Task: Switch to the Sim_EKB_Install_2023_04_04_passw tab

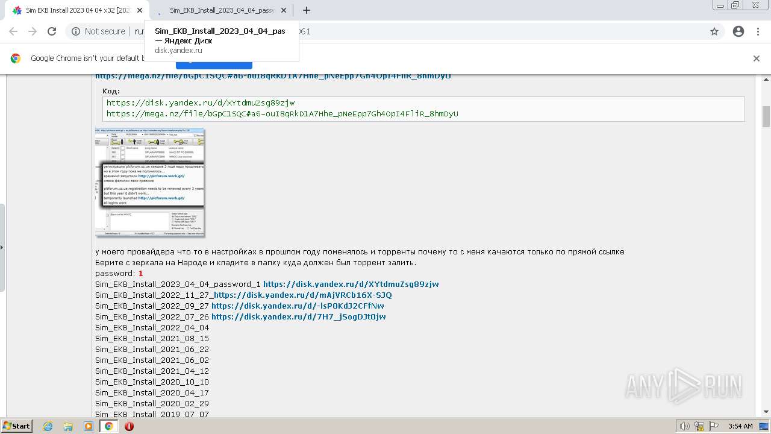Action: point(221,10)
